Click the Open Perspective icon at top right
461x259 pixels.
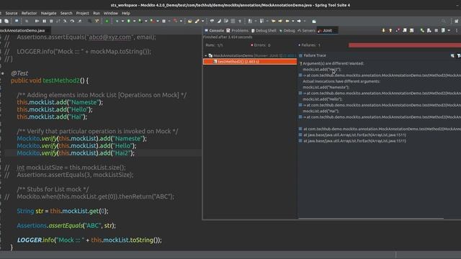457,21
